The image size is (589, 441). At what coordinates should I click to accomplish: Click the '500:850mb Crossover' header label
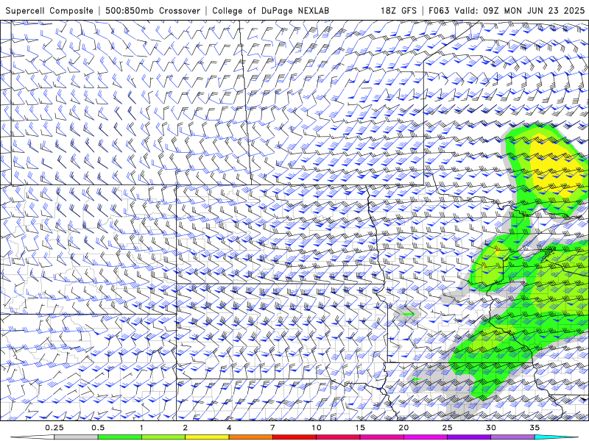pos(153,10)
